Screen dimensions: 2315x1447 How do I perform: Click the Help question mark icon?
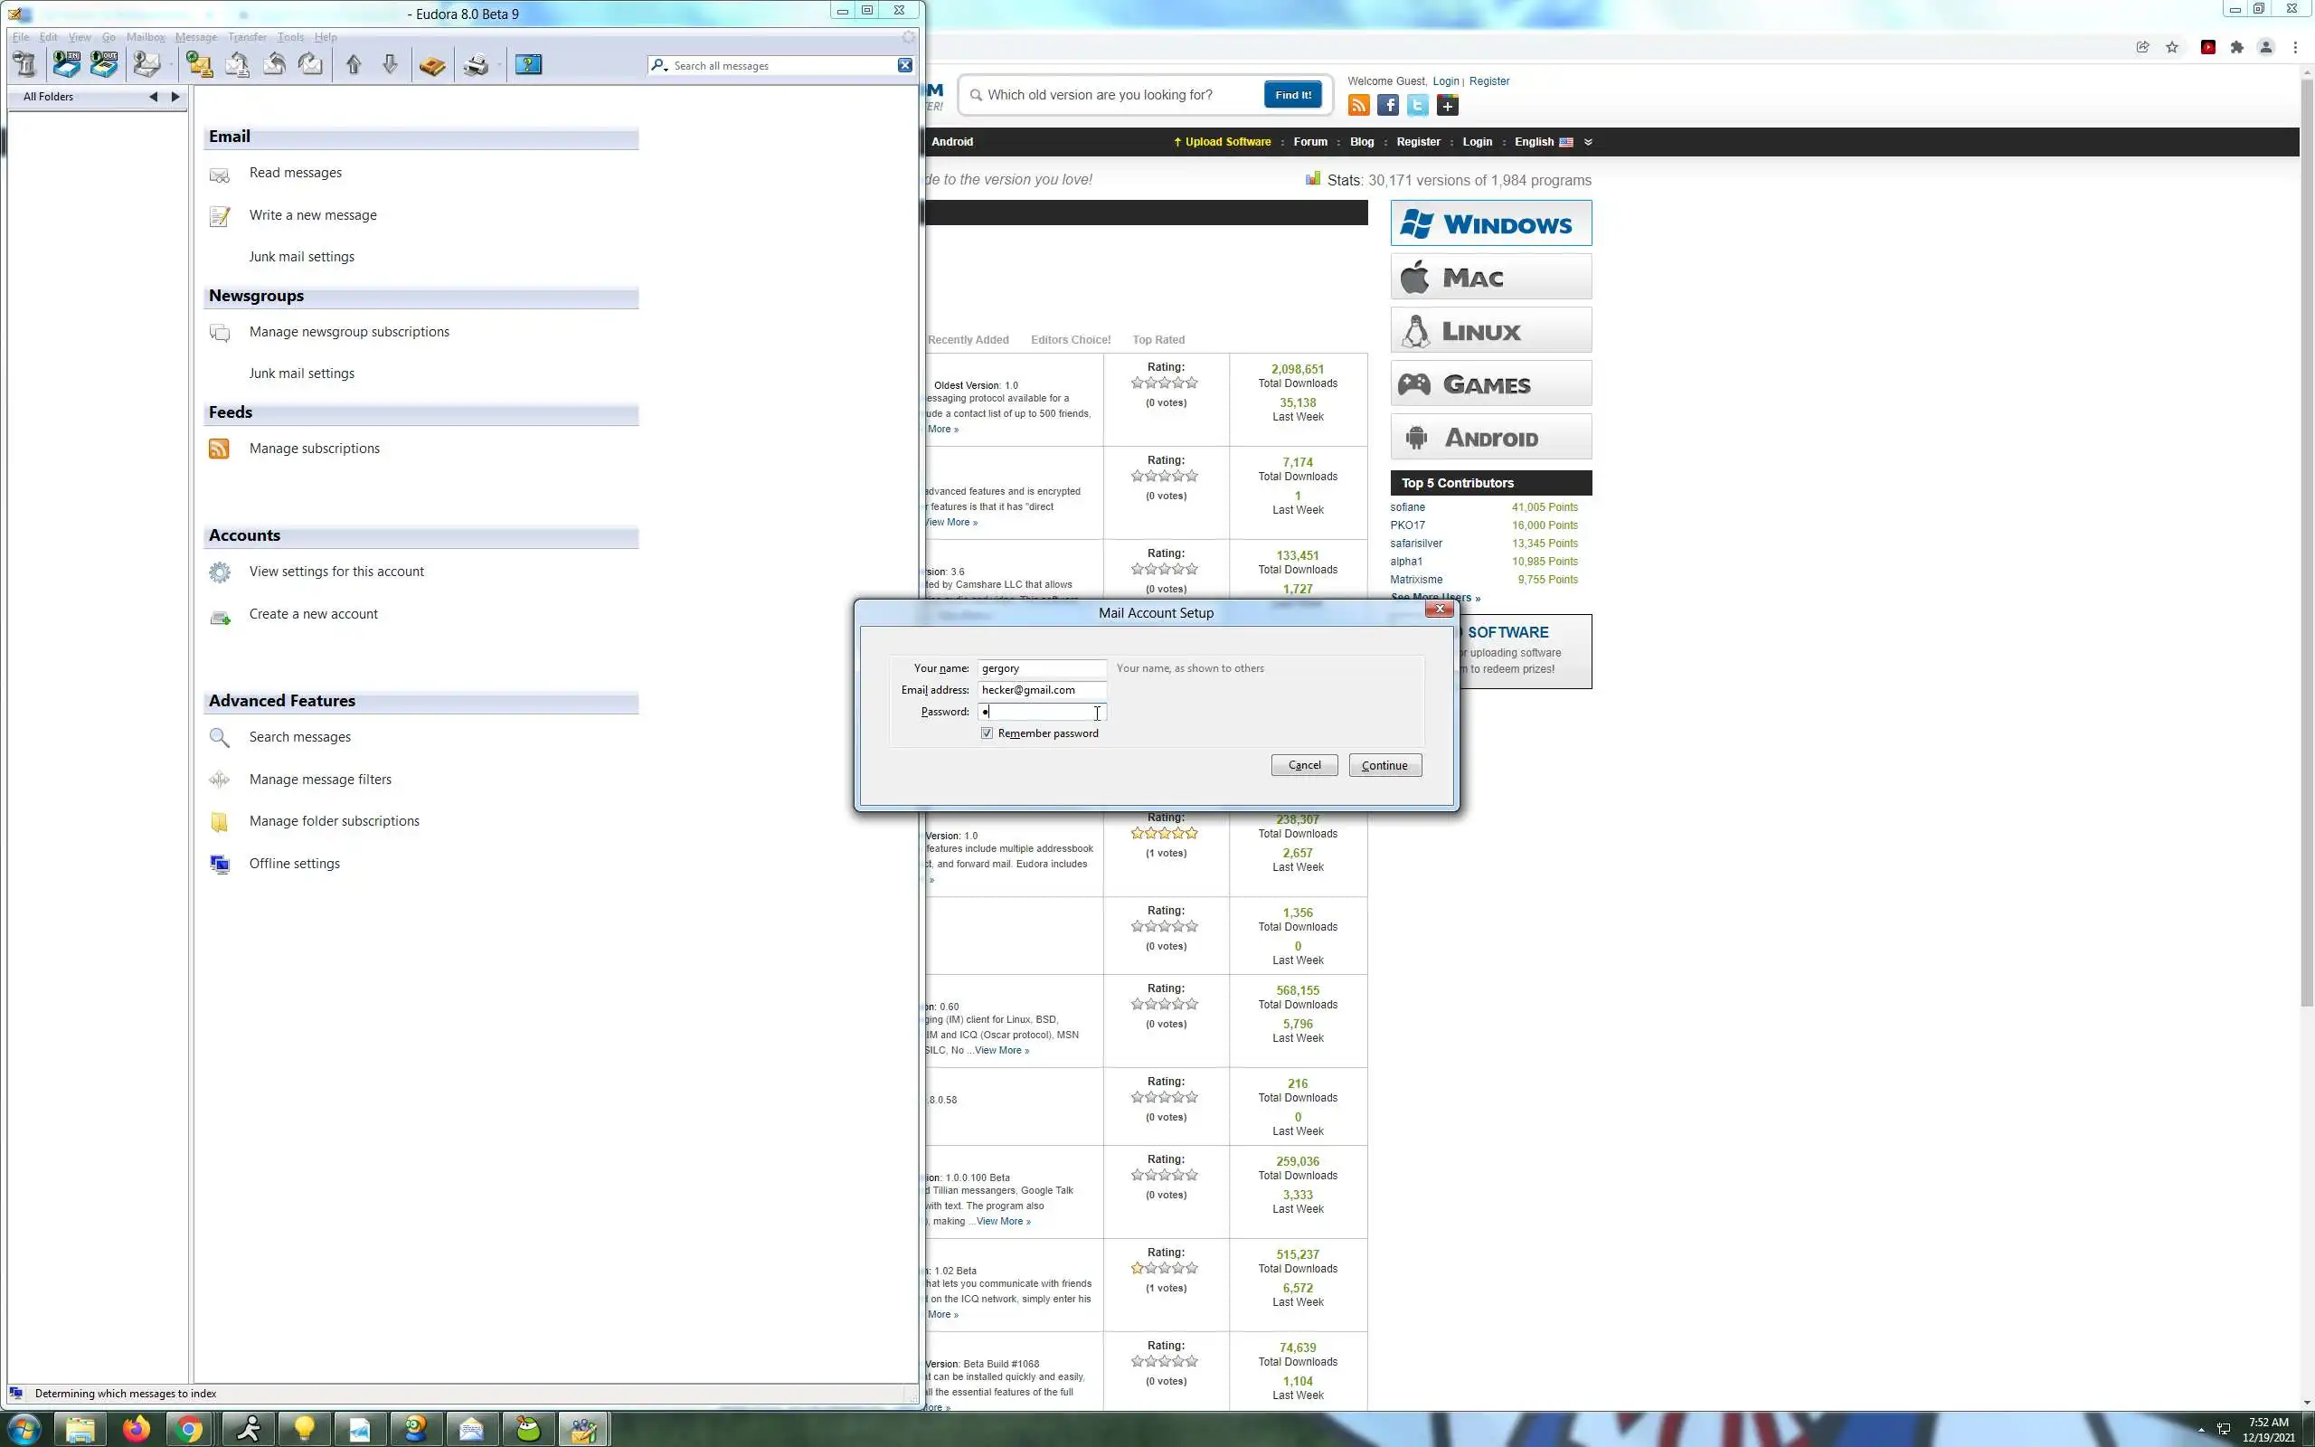528,65
